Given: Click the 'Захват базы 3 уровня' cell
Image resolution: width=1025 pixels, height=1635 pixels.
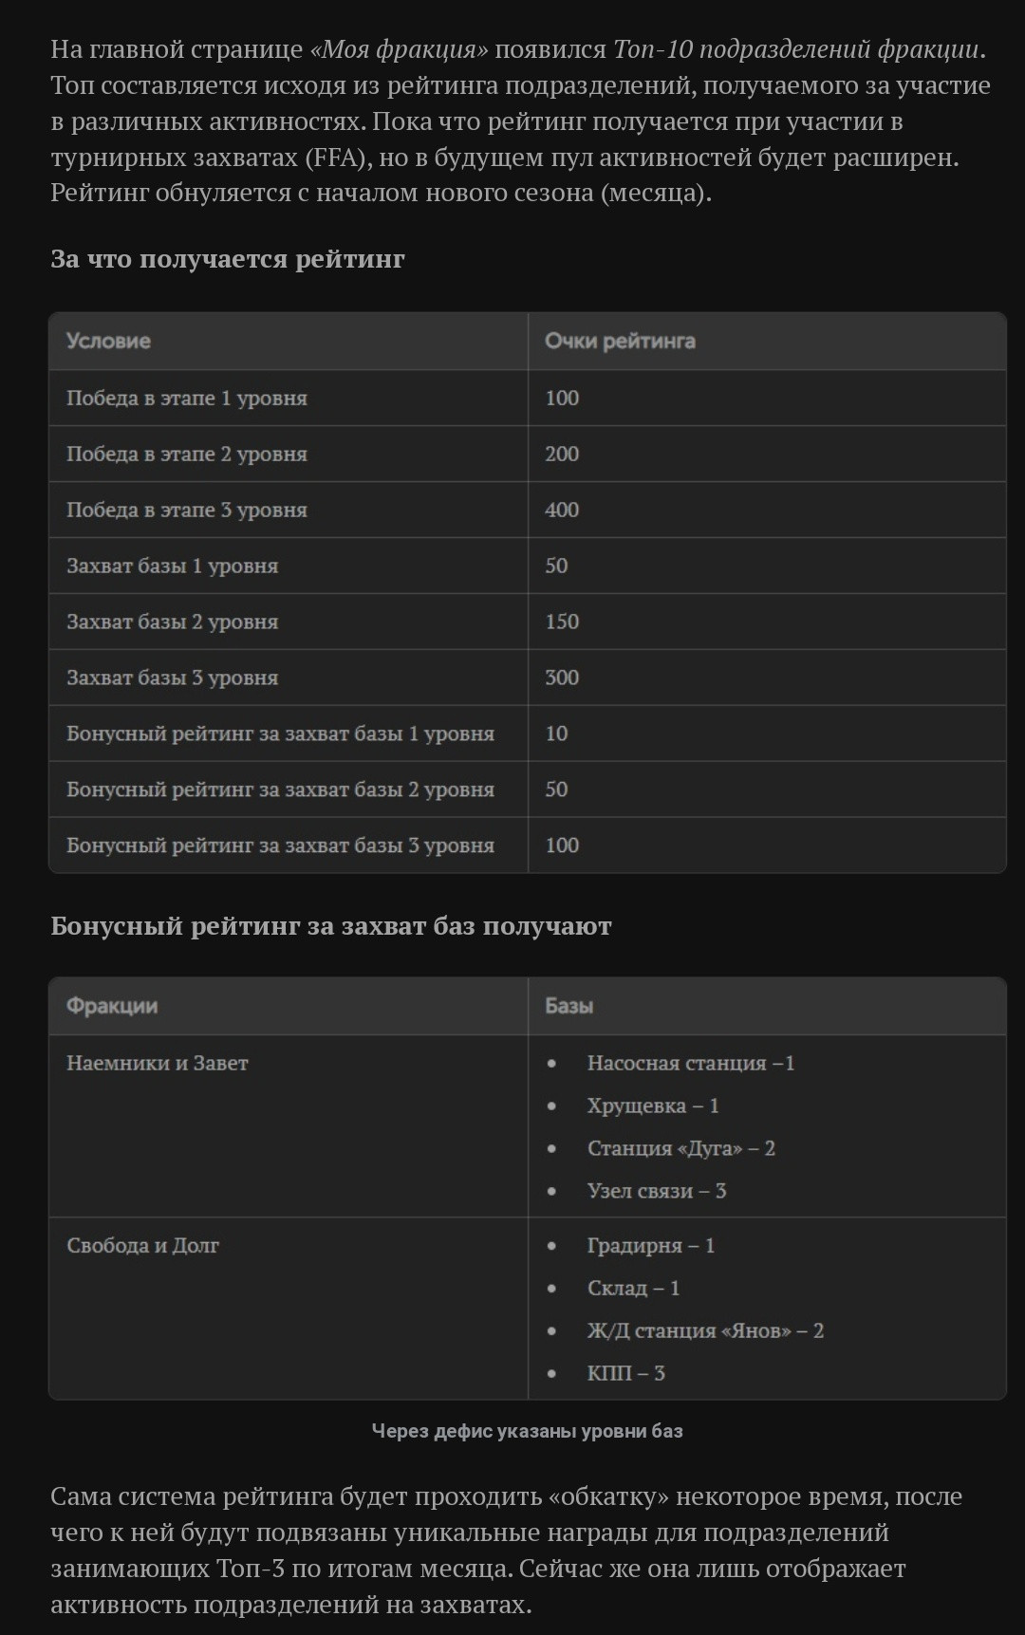Looking at the screenshot, I should (288, 678).
